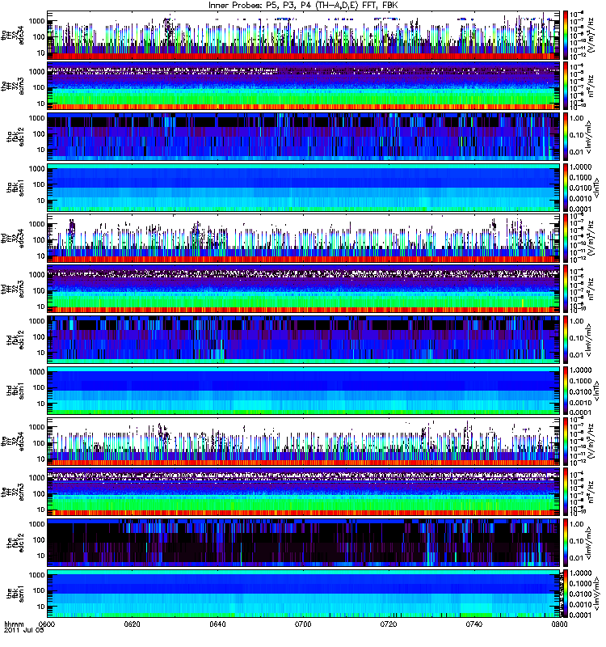Click the color bar beside thd fbk edc12 panel

coord(566,340)
